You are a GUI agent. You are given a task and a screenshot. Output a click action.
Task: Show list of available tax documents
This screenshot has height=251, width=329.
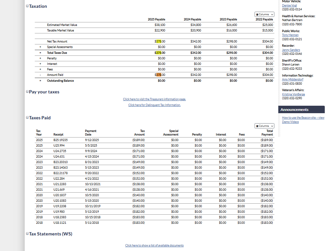[x=154, y=245]
